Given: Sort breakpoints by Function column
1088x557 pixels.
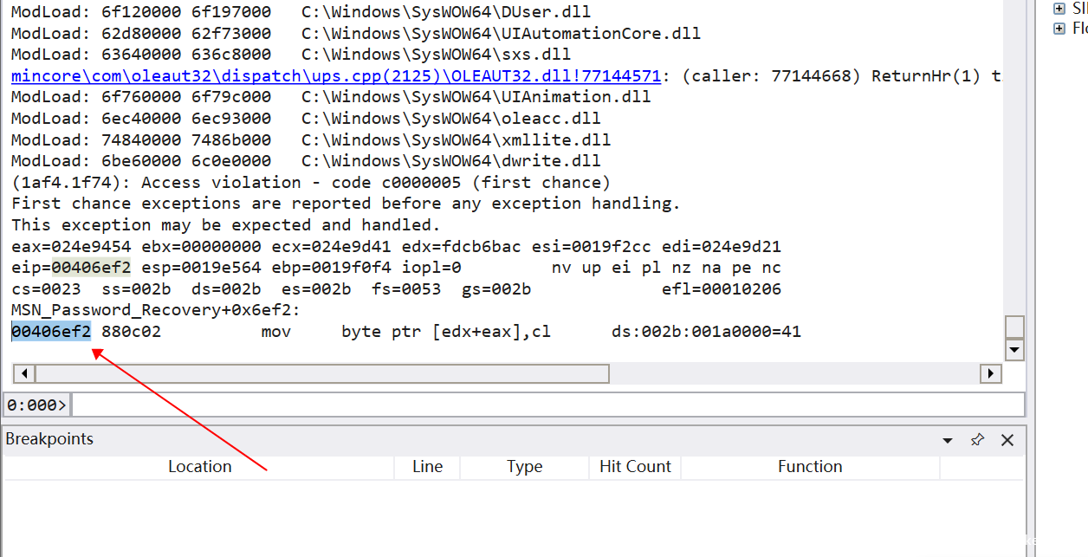Looking at the screenshot, I should [x=809, y=467].
